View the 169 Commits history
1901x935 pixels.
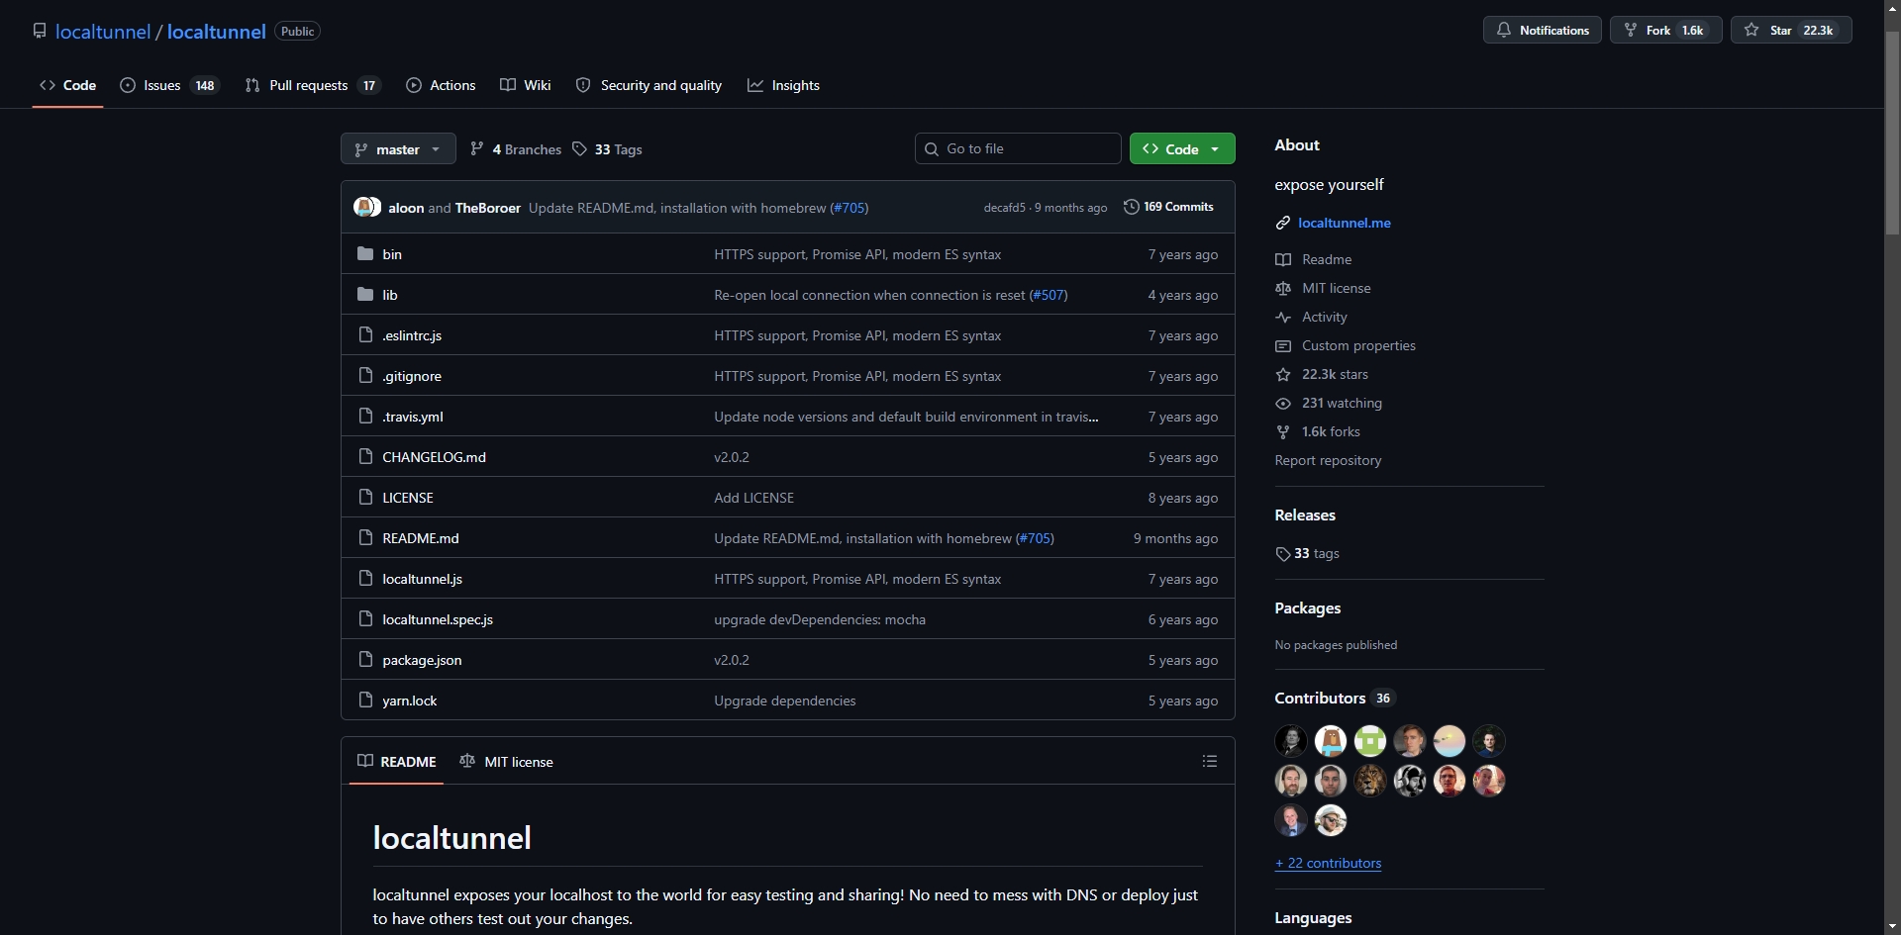point(1168,207)
